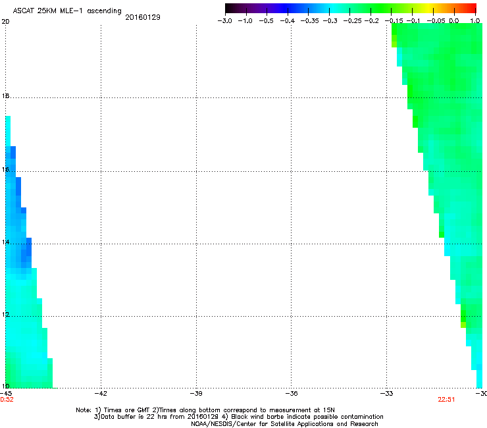Click the -0.4 color scale label
The image size is (487, 428).
point(288,21)
